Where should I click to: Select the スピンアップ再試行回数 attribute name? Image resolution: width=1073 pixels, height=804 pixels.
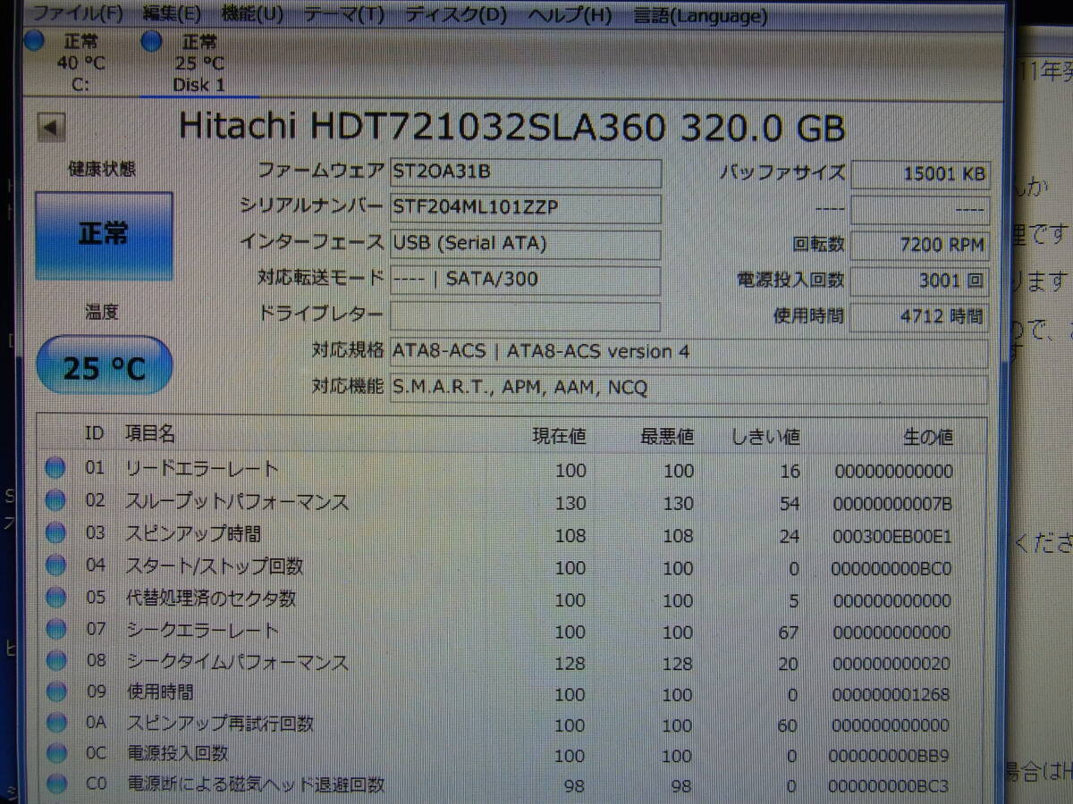click(x=220, y=724)
